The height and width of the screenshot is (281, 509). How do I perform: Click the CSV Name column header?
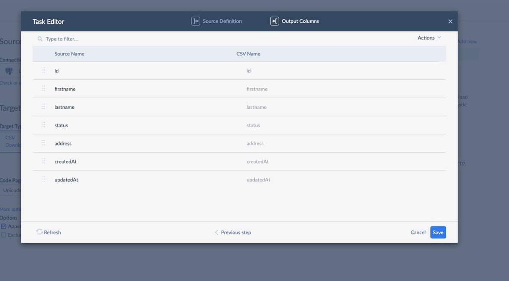click(x=248, y=54)
